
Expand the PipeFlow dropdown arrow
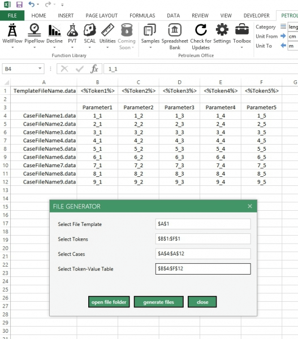pos(34,47)
